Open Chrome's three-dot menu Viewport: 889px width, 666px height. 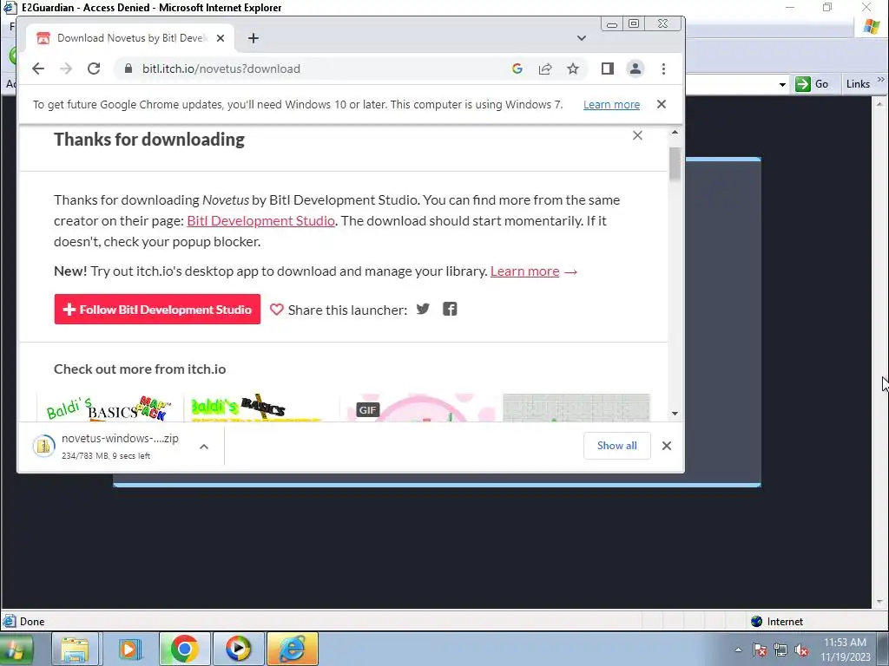[663, 69]
